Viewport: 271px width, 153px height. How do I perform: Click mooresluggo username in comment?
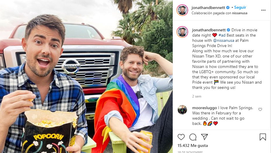point(204,108)
